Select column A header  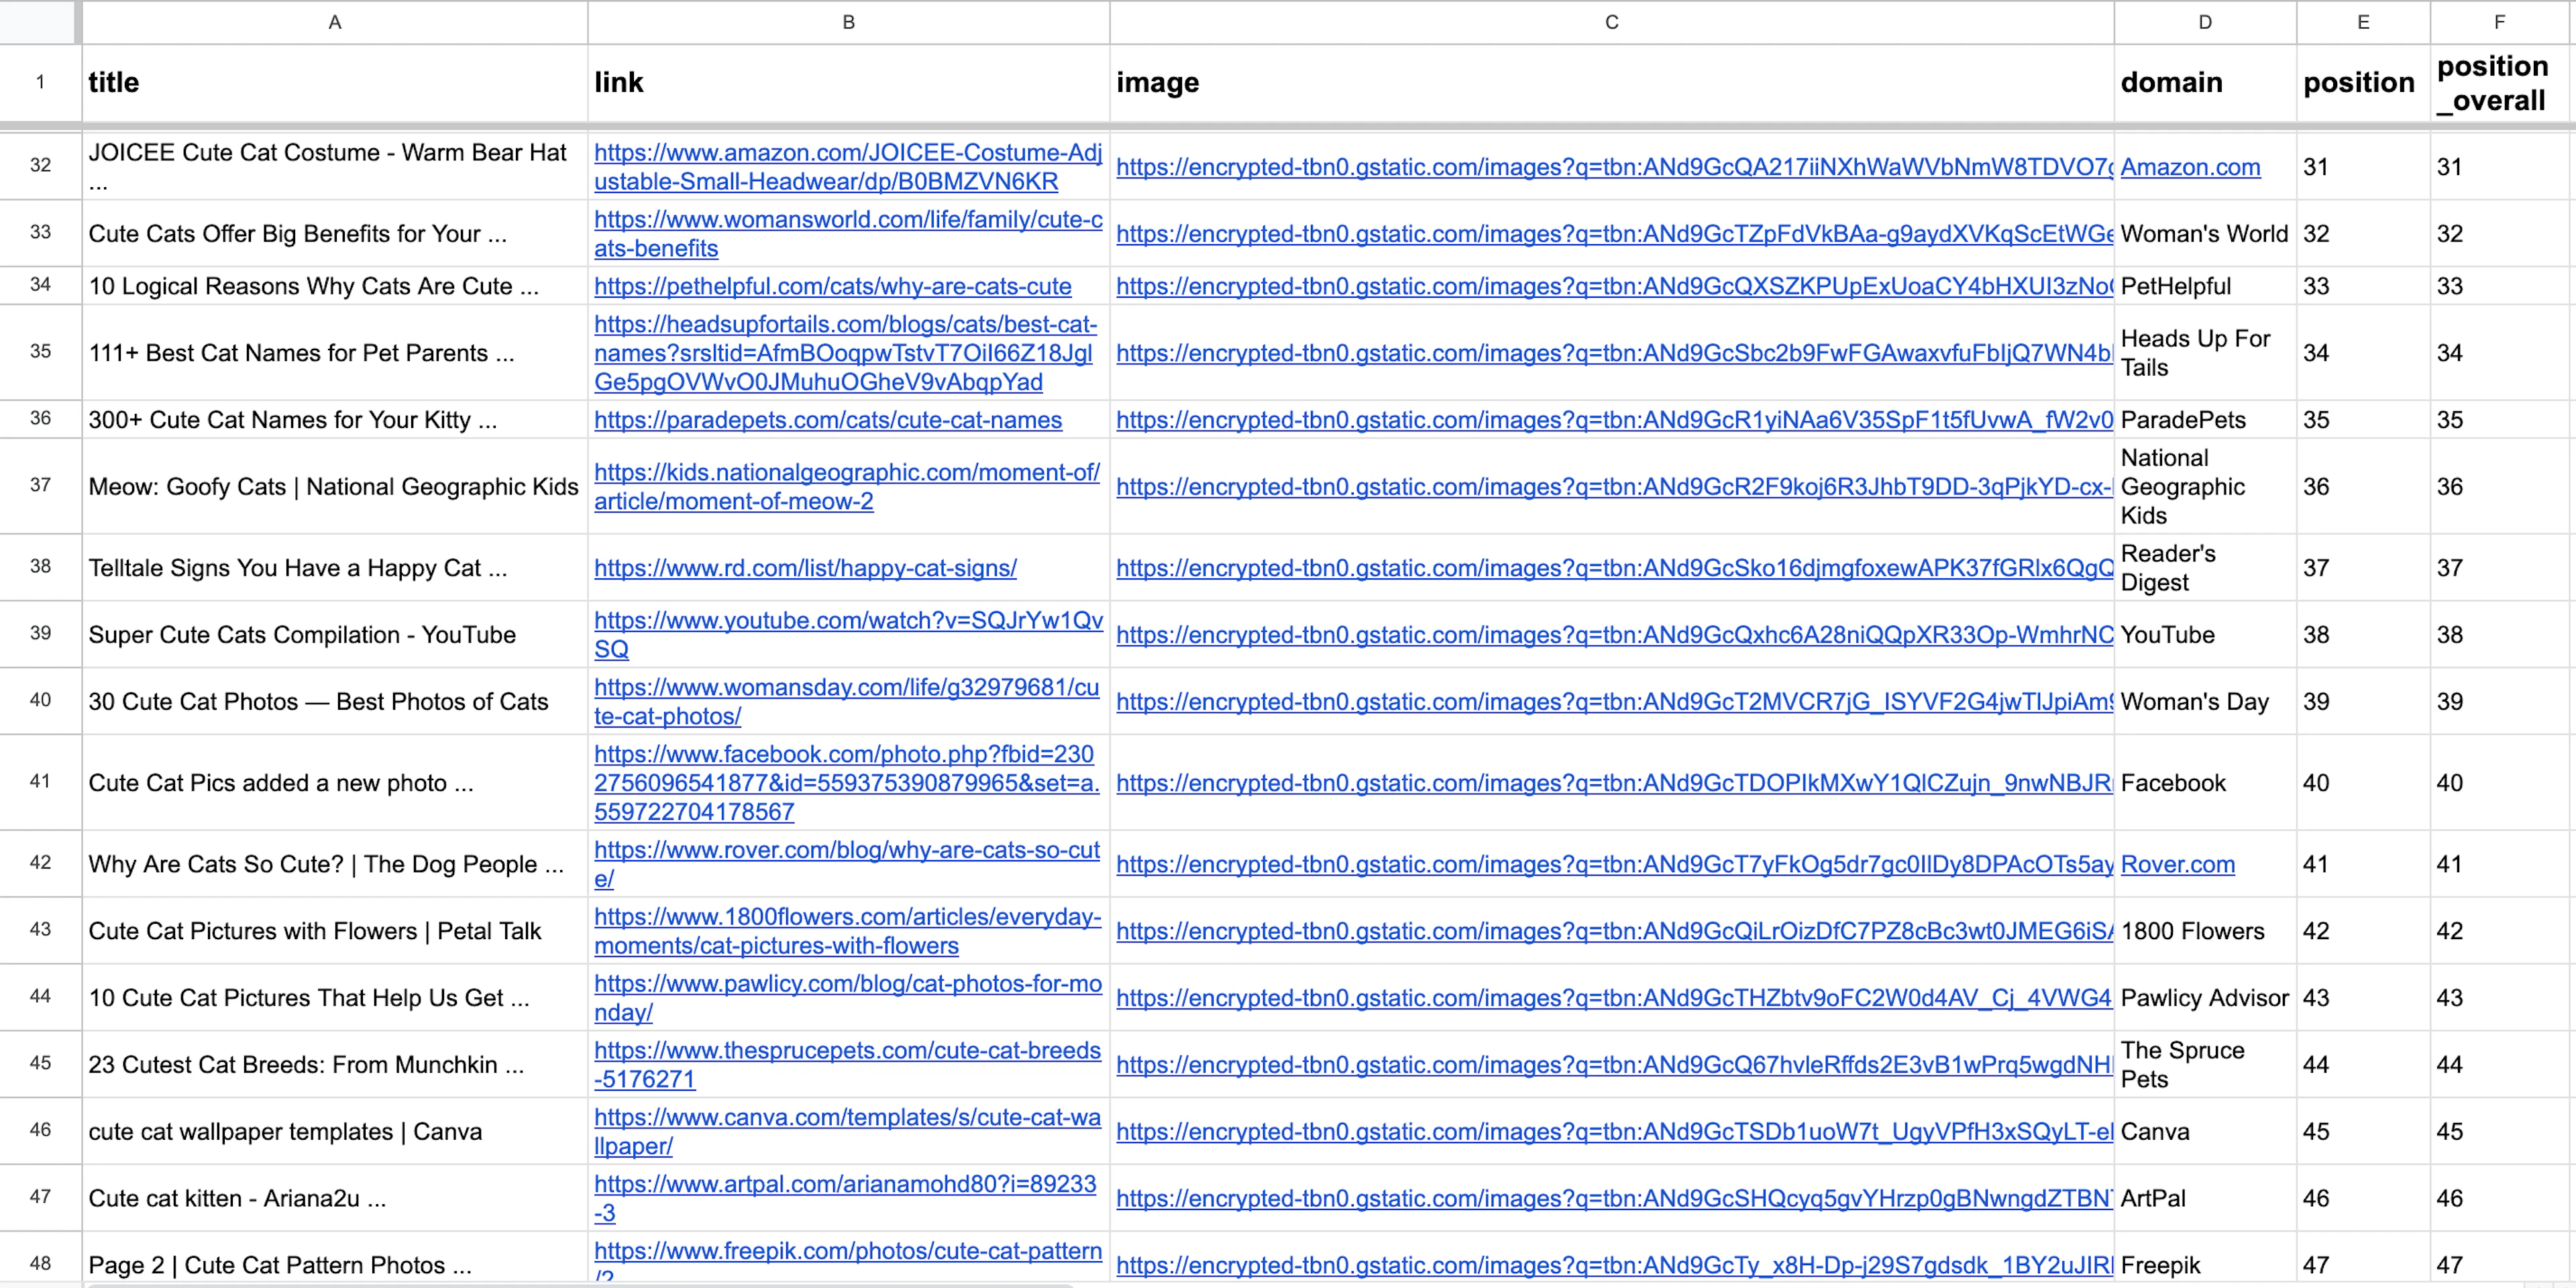[334, 22]
